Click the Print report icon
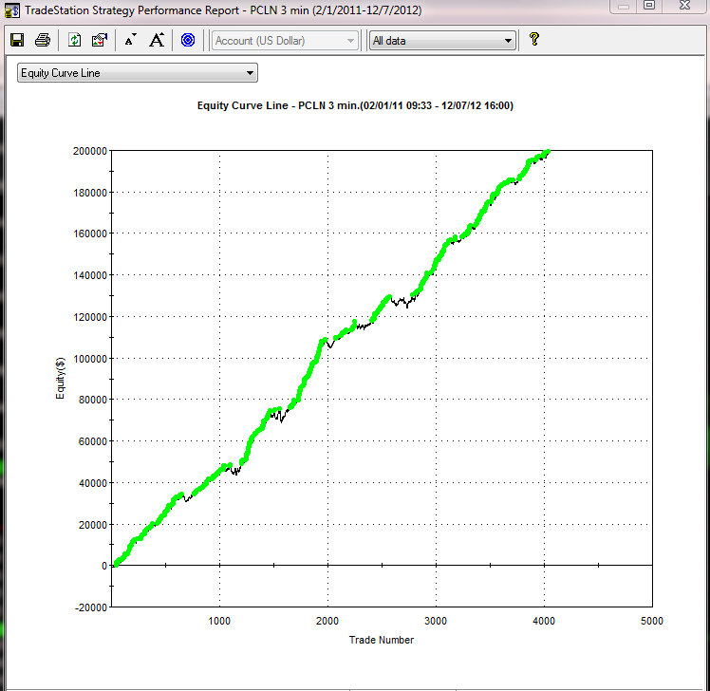This screenshot has width=710, height=691. pos(43,40)
